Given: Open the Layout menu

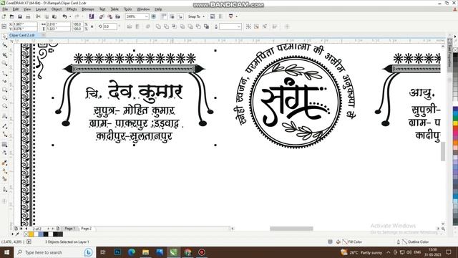Looking at the screenshot, I should click(x=41, y=9).
